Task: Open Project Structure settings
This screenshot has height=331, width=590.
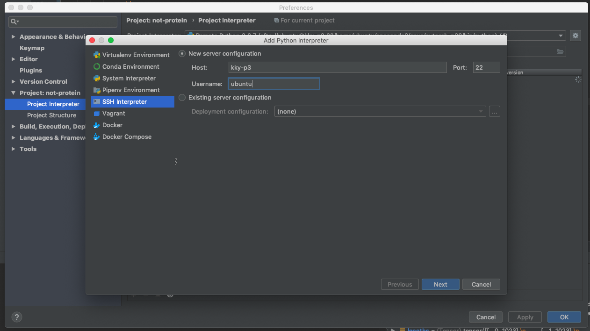Action: [51, 115]
